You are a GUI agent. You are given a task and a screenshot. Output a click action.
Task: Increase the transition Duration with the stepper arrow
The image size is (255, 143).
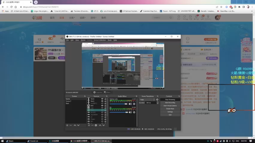tap(157, 102)
